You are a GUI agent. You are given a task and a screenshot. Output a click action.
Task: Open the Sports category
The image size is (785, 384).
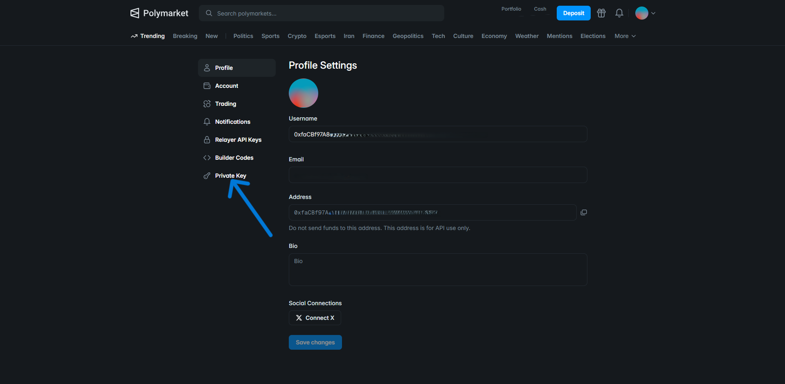270,36
